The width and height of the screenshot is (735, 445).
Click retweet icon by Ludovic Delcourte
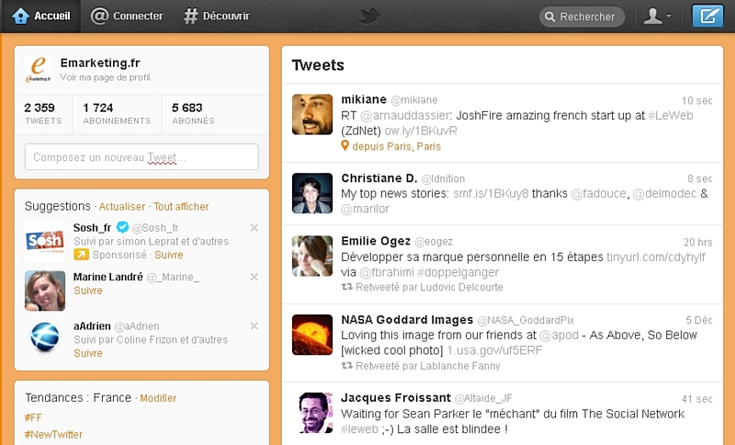tap(347, 287)
